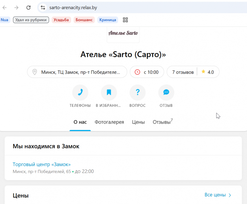
Task: Click the chevron next to Все цены
Action: [230, 195]
